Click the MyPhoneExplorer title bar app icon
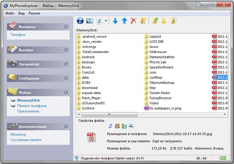This screenshot has width=234, height=164. [x=6, y=6]
